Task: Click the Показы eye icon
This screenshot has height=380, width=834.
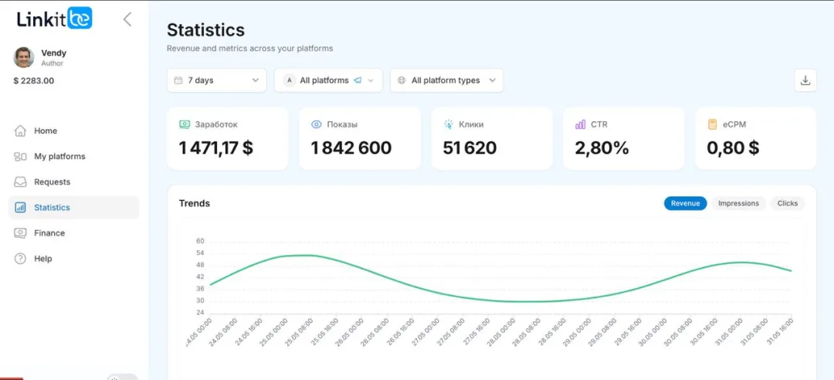Action: [x=317, y=124]
